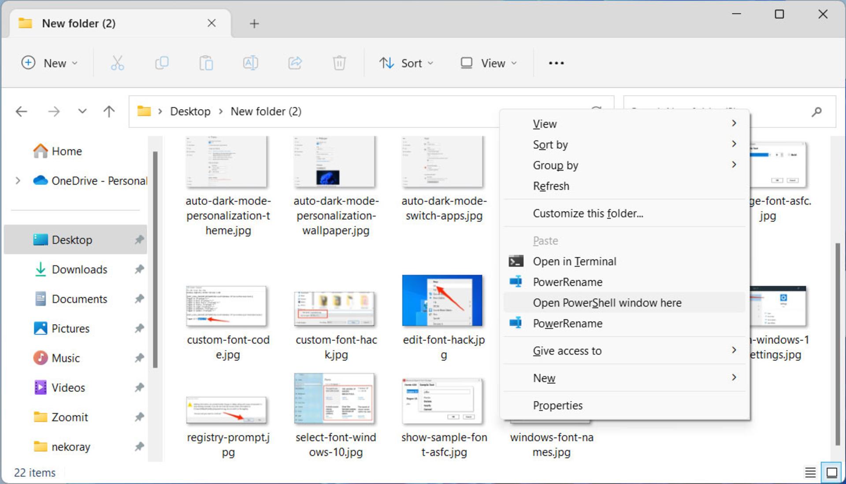Click the Share icon in toolbar
This screenshot has height=484, width=846.
(295, 63)
